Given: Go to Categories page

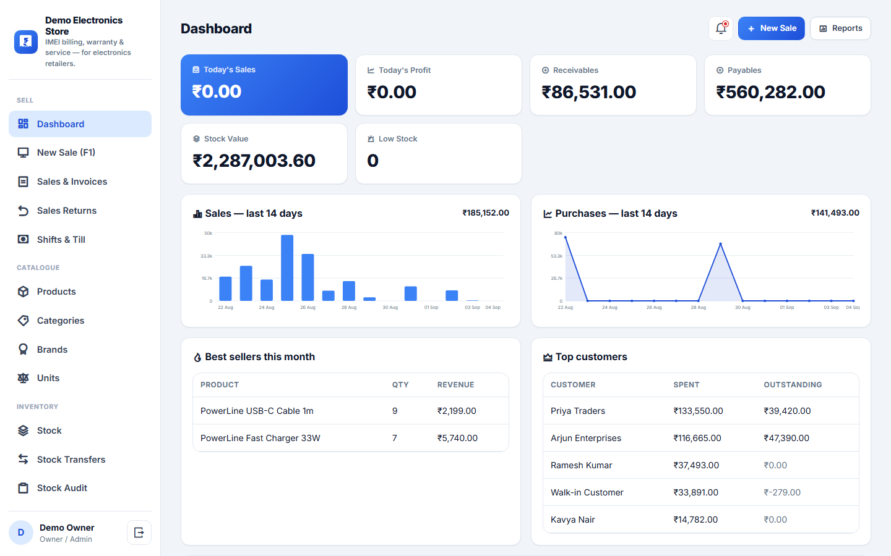Looking at the screenshot, I should coord(80,321).
